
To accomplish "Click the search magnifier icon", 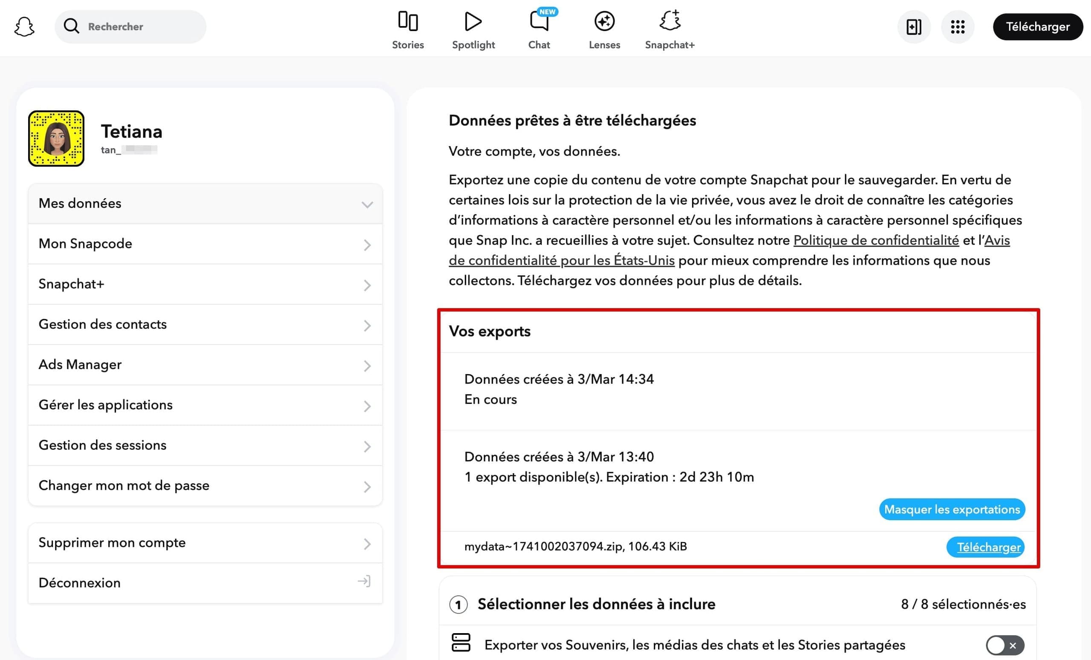I will [x=71, y=26].
